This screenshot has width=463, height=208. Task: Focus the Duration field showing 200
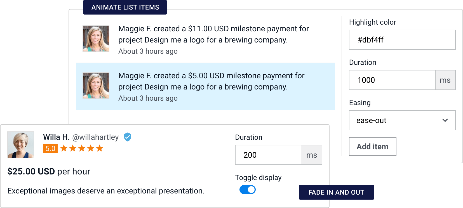point(269,155)
